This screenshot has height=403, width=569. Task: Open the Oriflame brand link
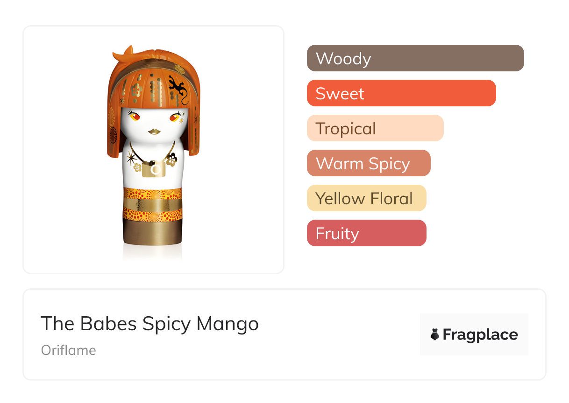click(x=69, y=350)
